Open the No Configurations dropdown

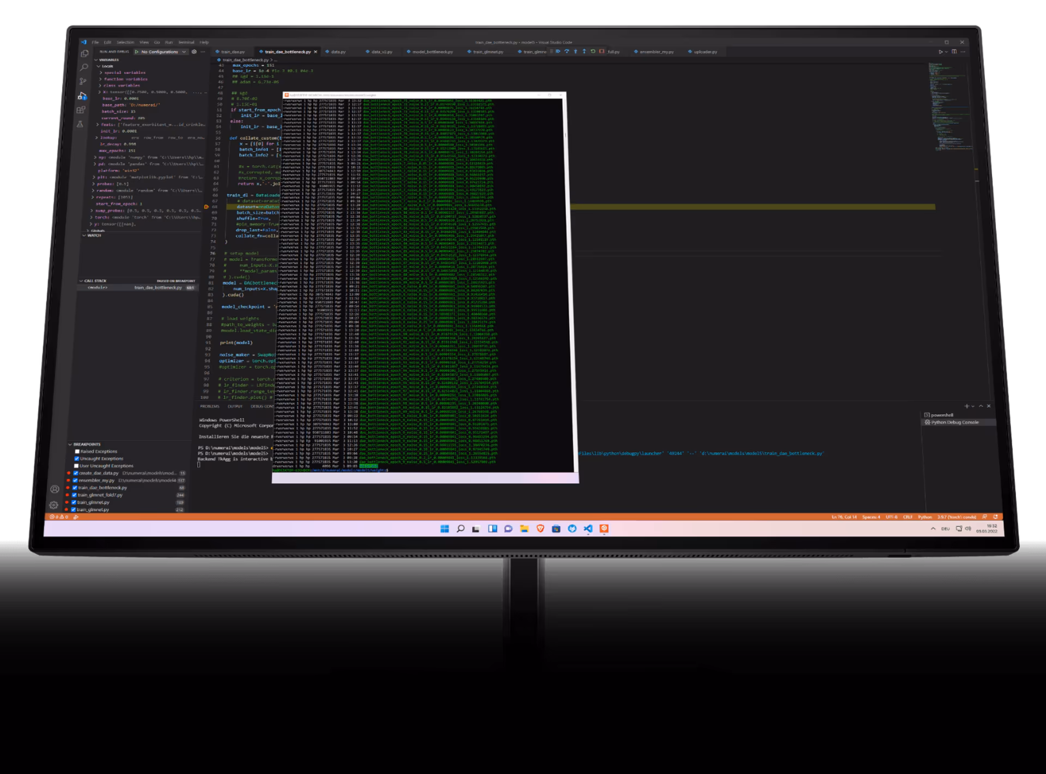[x=160, y=52]
